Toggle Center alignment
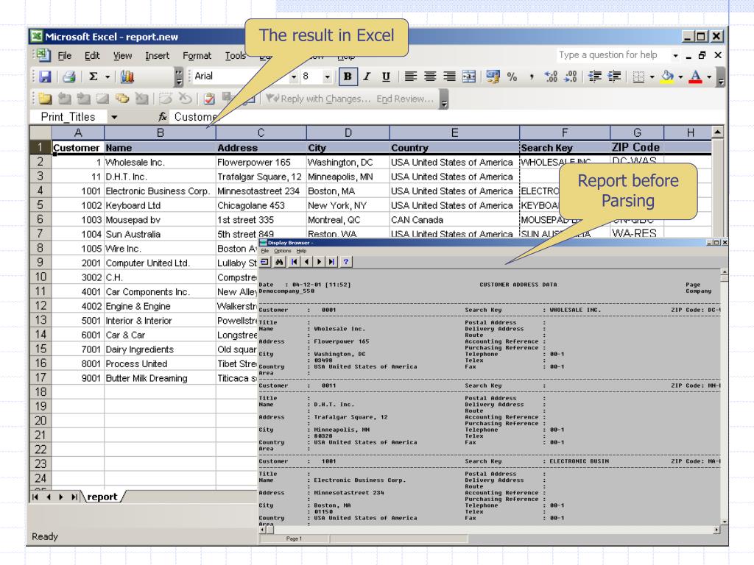This screenshot has width=754, height=565. click(x=430, y=77)
